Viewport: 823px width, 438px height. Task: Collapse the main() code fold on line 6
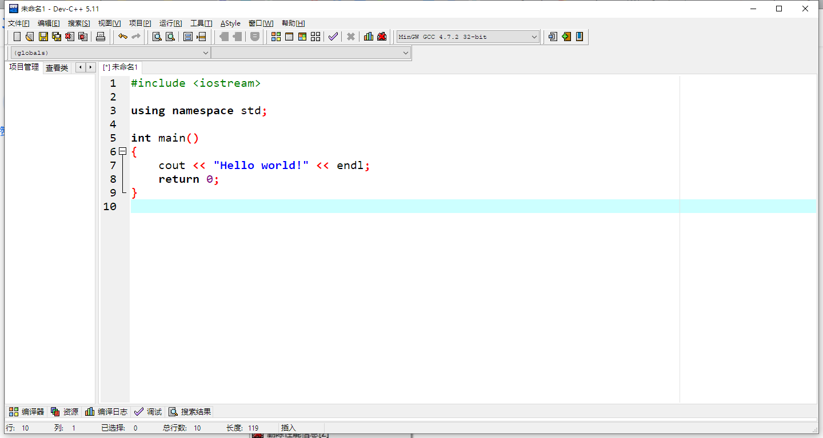(122, 151)
